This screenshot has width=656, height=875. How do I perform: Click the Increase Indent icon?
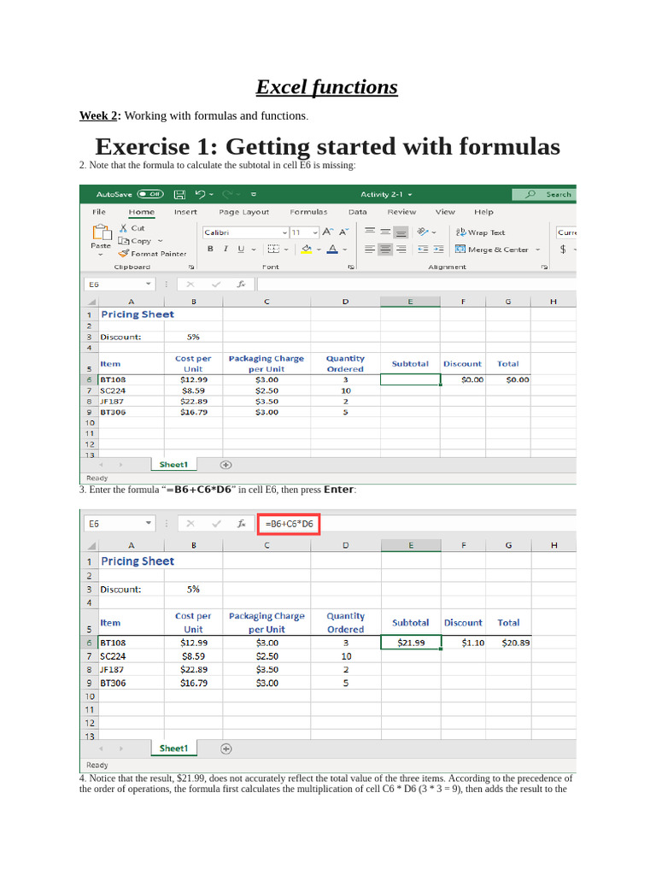click(439, 250)
